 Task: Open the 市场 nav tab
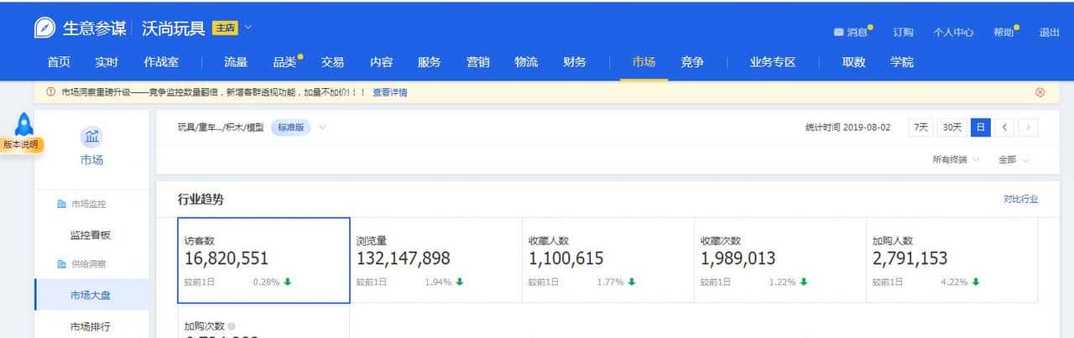click(644, 62)
